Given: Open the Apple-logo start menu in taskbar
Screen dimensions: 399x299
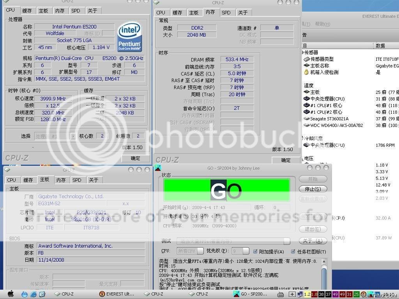Looking at the screenshot, I should [11, 294].
